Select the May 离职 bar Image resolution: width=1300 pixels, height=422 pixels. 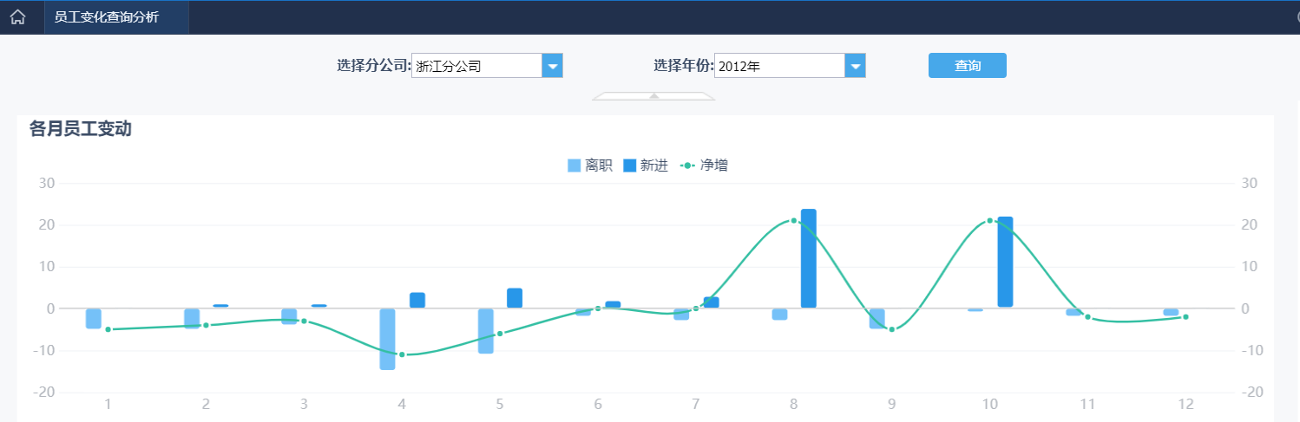485,331
